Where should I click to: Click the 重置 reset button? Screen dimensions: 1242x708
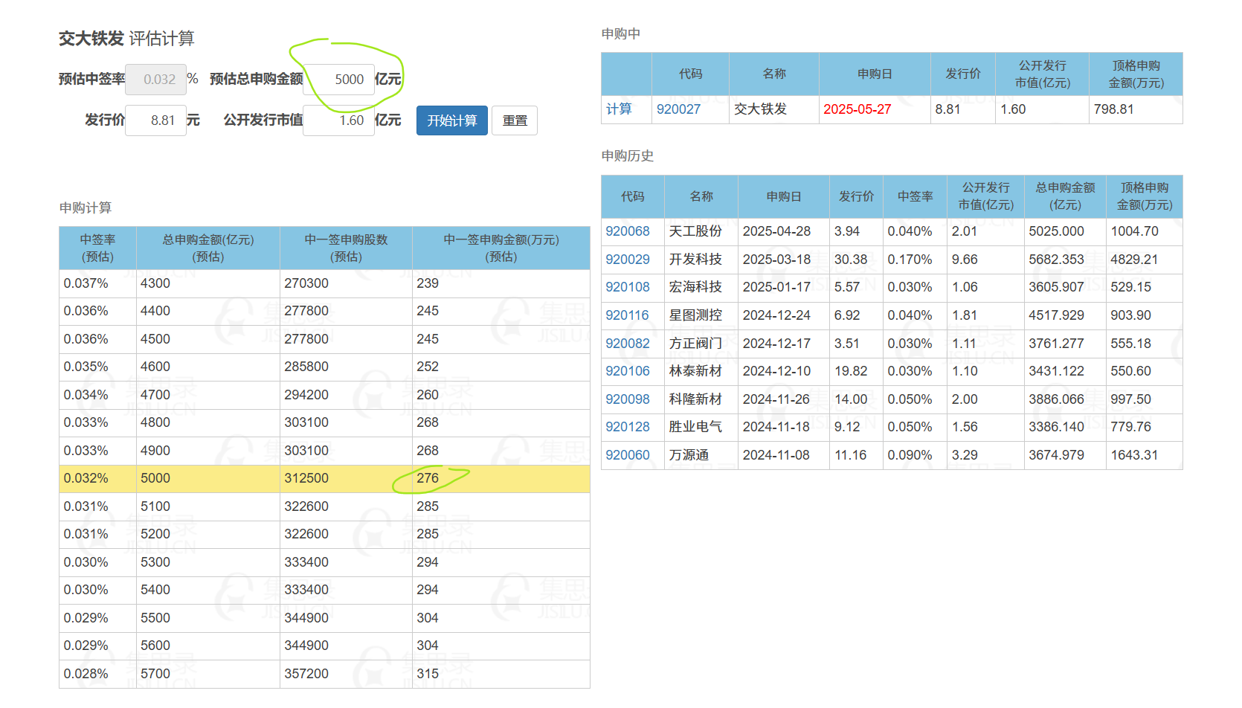point(514,120)
